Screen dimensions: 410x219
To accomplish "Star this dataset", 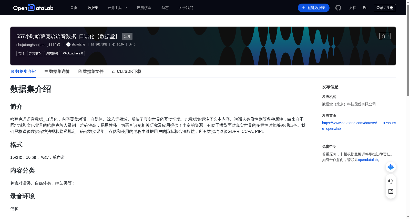I will (385, 36).
